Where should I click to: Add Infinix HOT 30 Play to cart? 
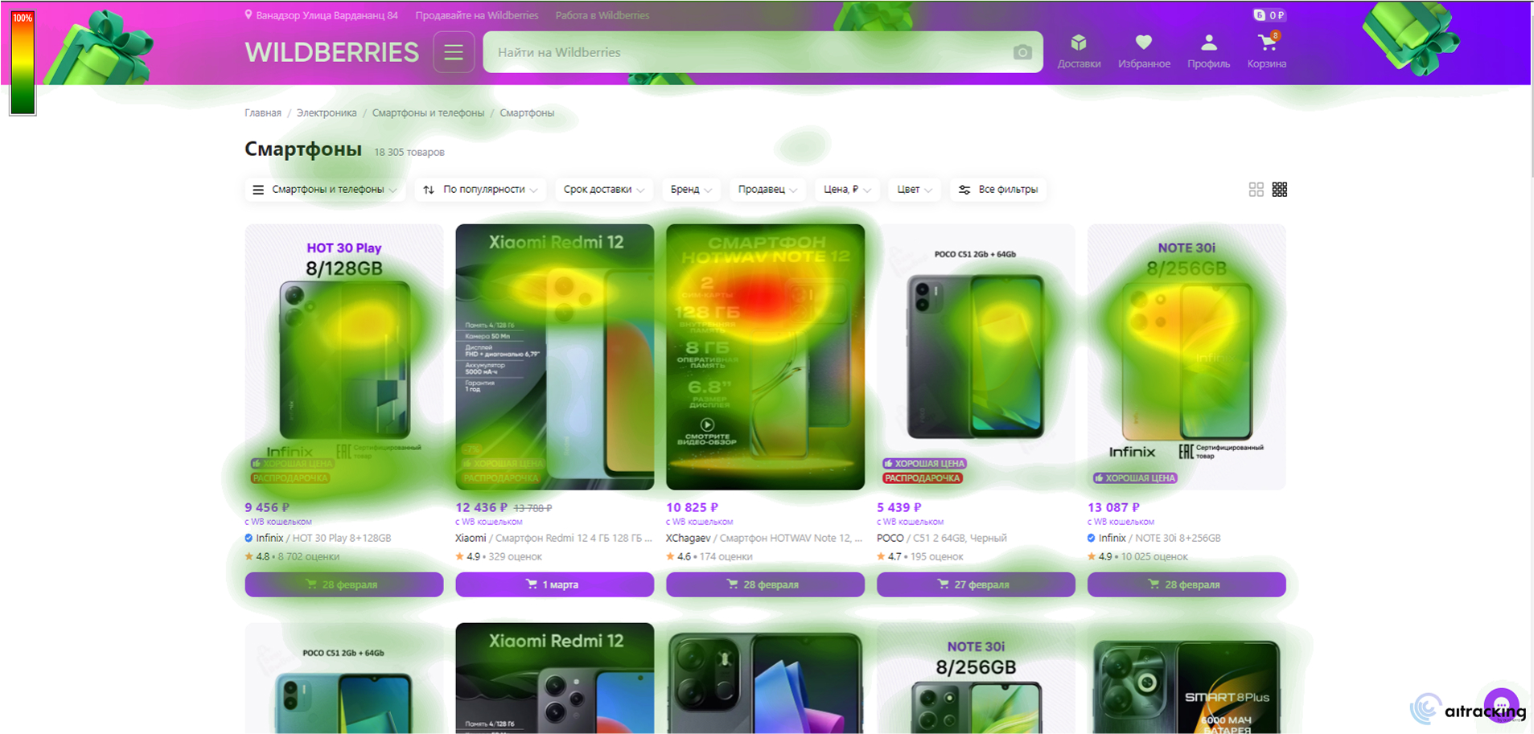[344, 584]
